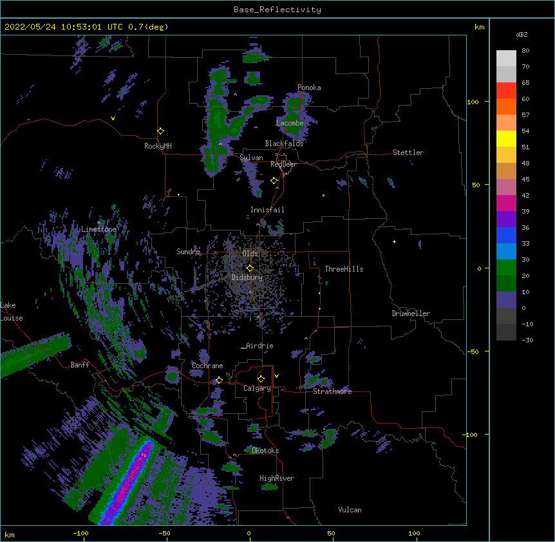This screenshot has width=555, height=542.
Task: Select the red 65-60 dBZ legend swatch
Action: (x=506, y=91)
